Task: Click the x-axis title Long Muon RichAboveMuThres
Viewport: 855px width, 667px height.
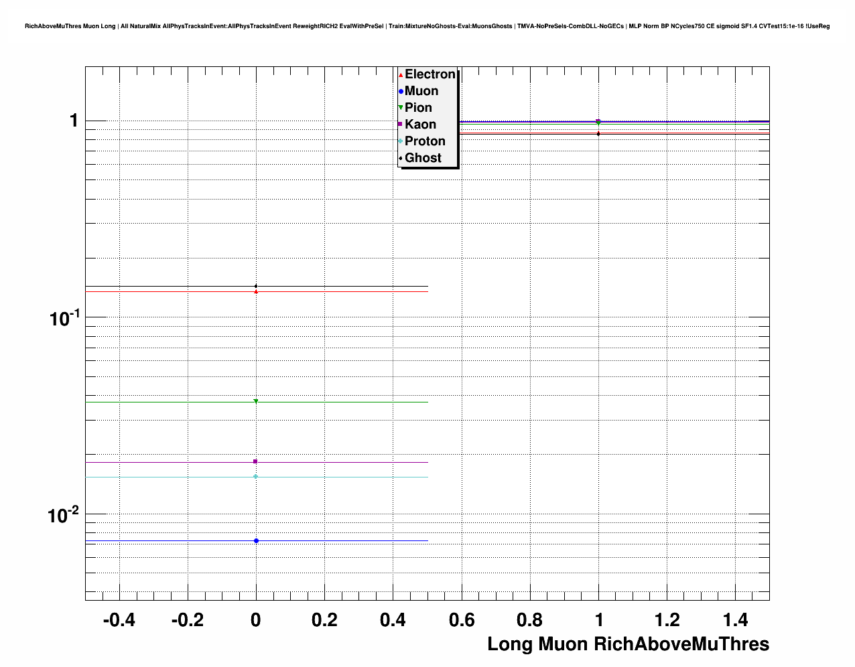Action: (628, 644)
